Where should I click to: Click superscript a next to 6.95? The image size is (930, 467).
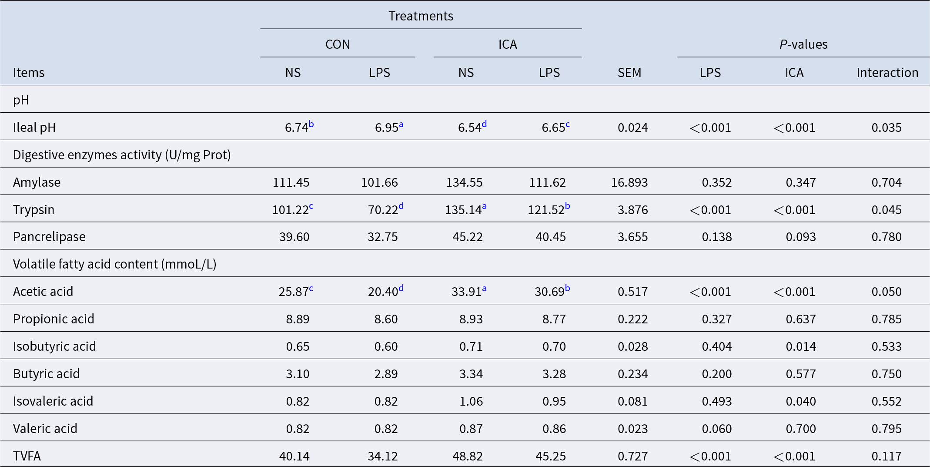(401, 124)
